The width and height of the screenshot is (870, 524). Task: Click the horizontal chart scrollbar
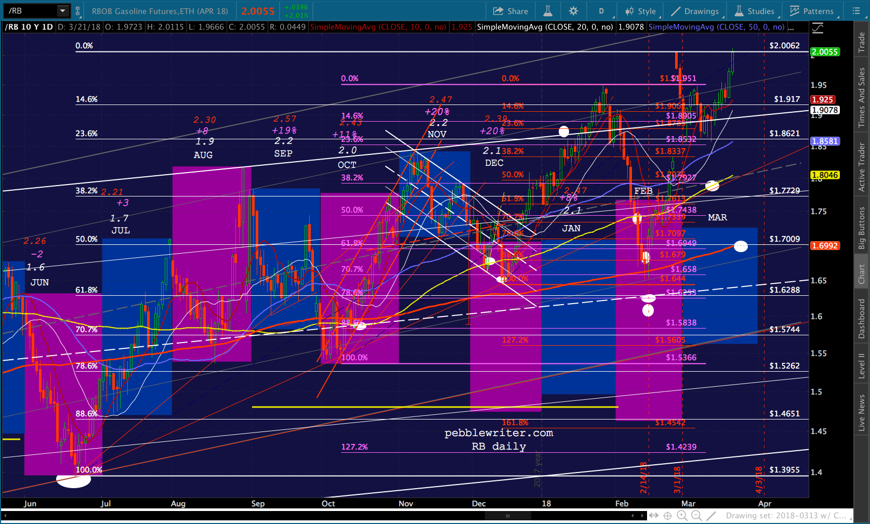pos(322,516)
